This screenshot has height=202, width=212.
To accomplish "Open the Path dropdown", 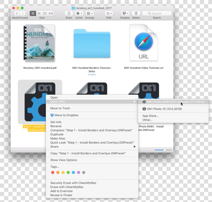I will click(109, 13).
